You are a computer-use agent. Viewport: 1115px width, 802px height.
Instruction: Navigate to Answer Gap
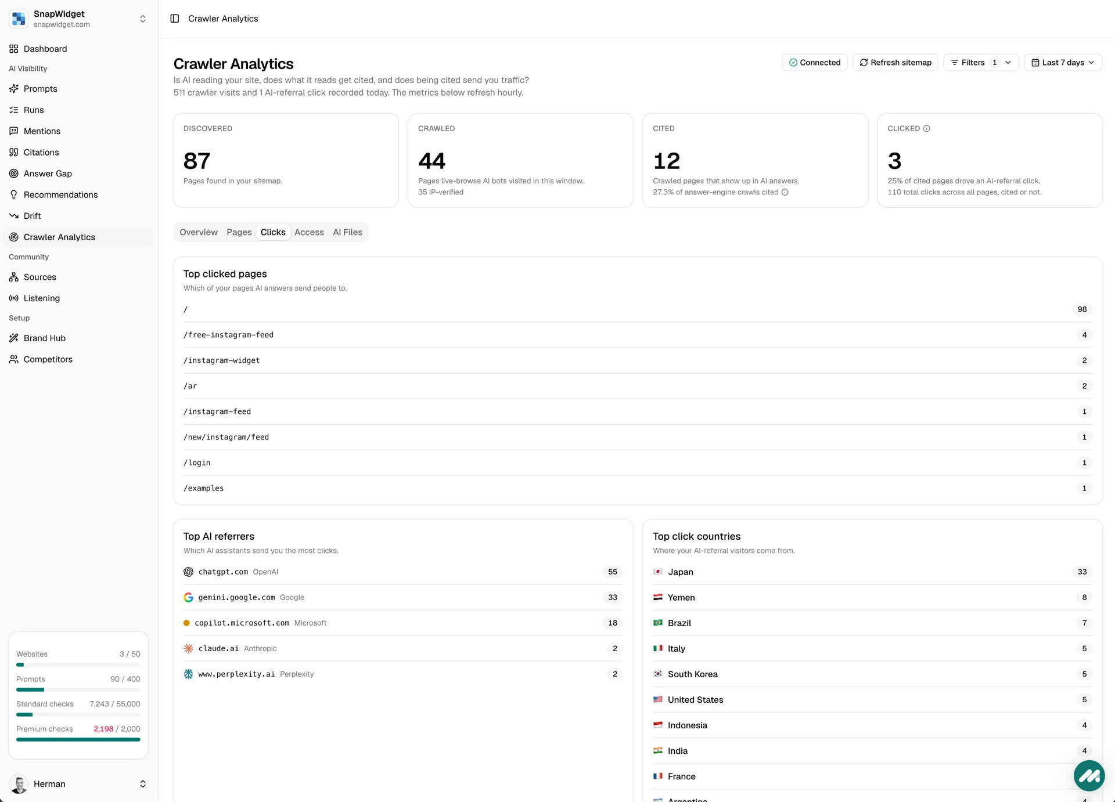click(78, 174)
